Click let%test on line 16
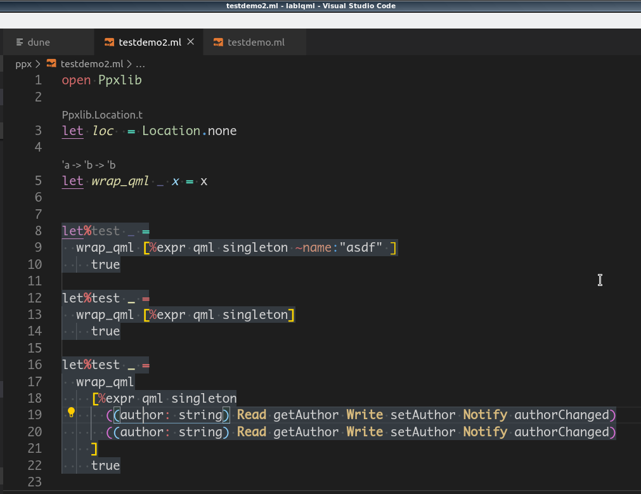Screen dimensions: 641x494 pyautogui.click(x=91, y=365)
